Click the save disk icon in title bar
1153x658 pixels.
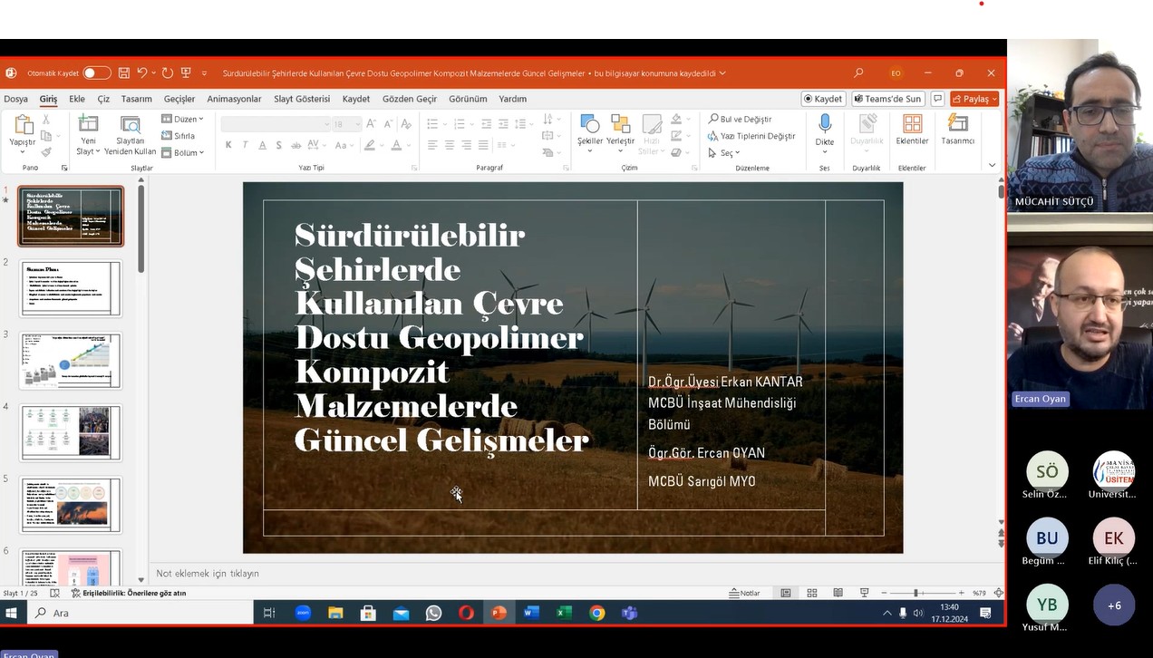(x=124, y=73)
